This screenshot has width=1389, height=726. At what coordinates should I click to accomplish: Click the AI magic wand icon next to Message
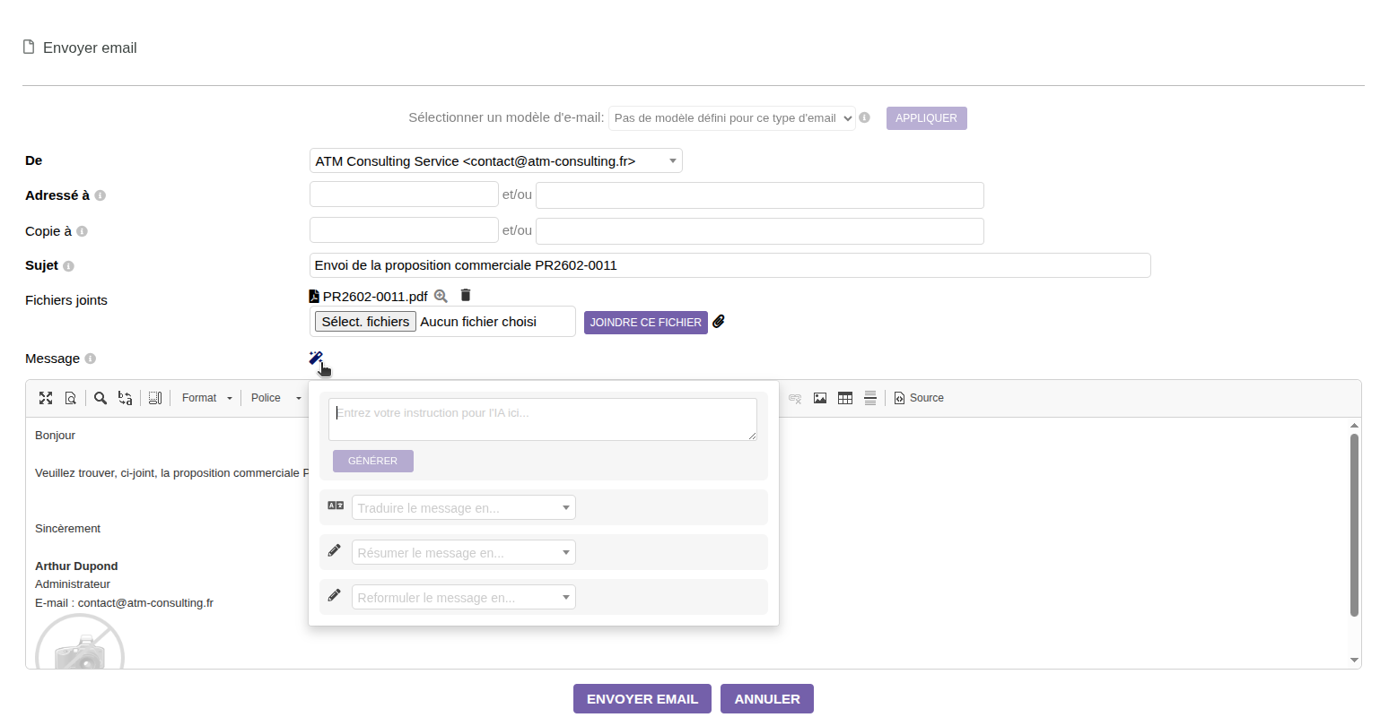point(316,359)
